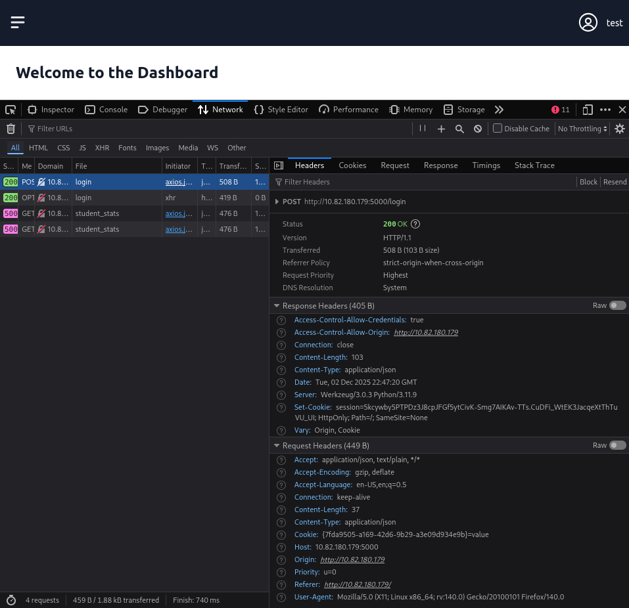The height and width of the screenshot is (608, 629).
Task: Select the OPTIONS login request row
Action: 134,198
